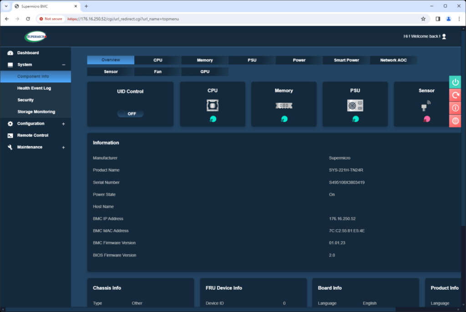Viewport: 466px width, 312px height.
Task: Open Health Event Log page
Action: 34,88
